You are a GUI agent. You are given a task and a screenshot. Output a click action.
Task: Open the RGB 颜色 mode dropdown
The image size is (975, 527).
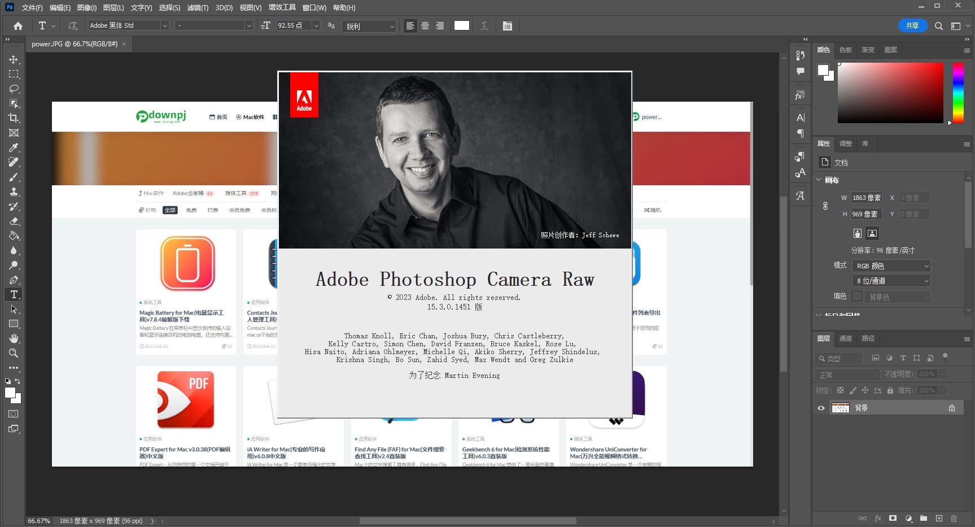coord(891,266)
